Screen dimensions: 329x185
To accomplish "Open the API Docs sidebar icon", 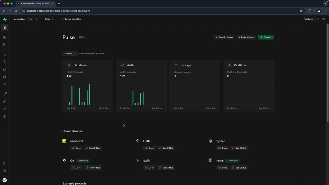I will click(x=5, y=117).
